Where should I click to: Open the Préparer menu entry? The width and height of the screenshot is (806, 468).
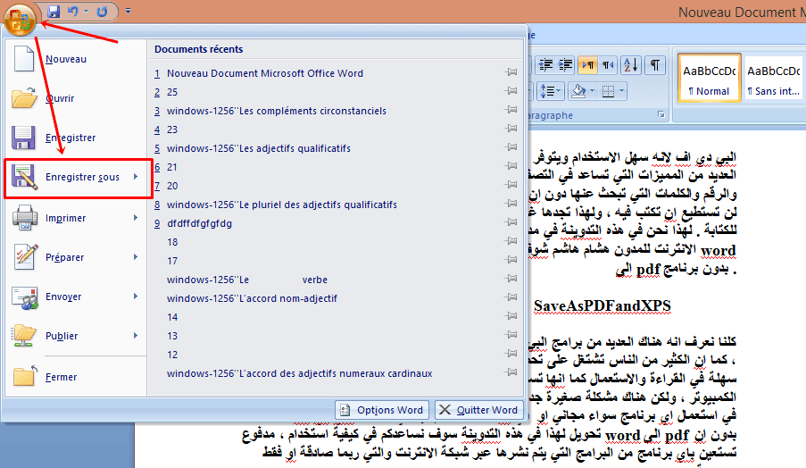pos(76,257)
